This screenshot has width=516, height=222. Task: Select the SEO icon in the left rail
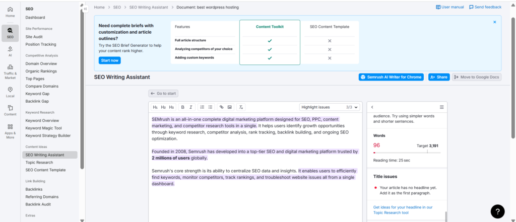pyautogui.click(x=10, y=33)
